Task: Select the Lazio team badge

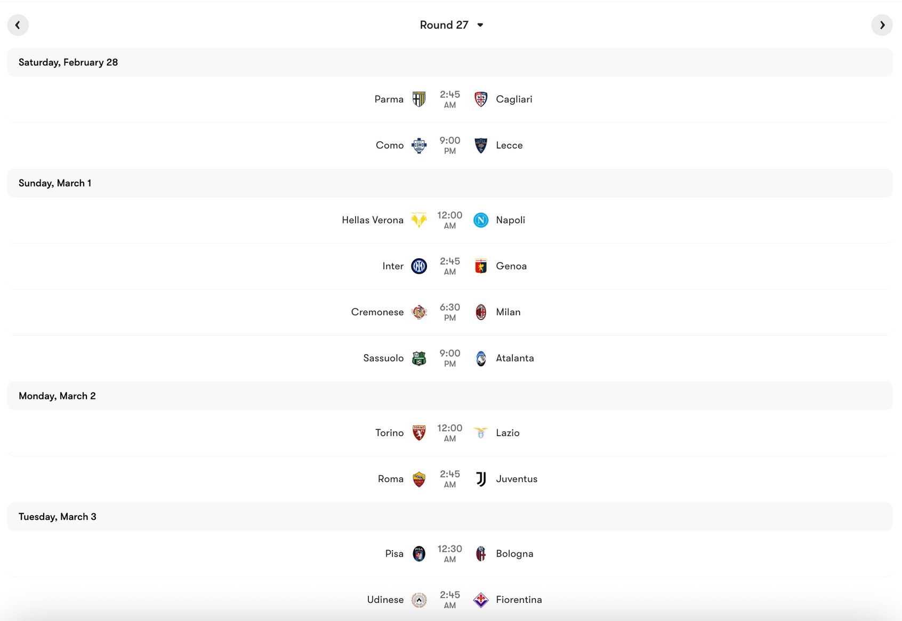Action: [480, 432]
